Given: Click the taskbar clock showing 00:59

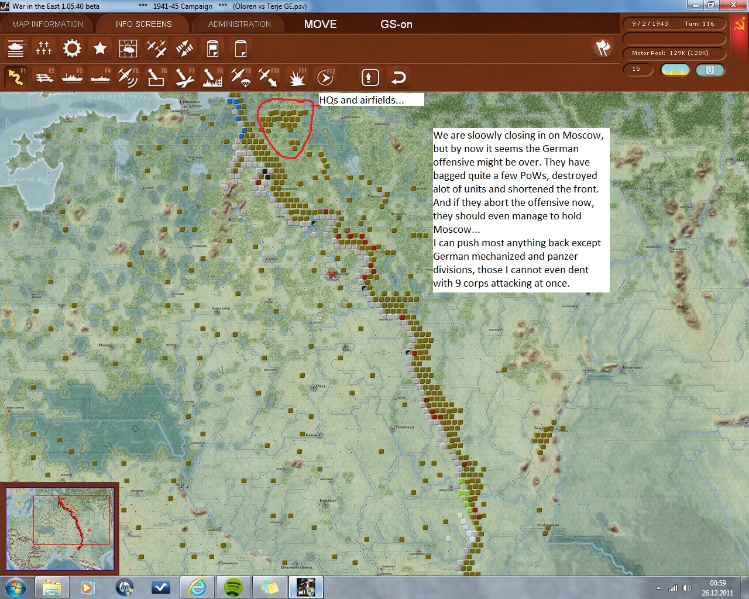Looking at the screenshot, I should (x=717, y=587).
